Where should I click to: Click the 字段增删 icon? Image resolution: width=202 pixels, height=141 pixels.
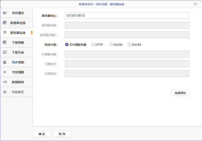5,72
